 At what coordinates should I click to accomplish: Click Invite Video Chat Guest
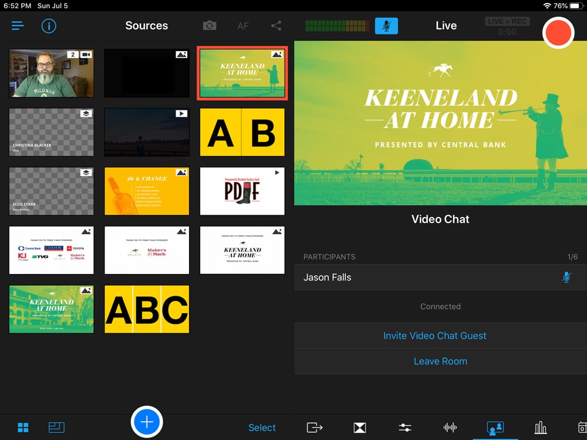[x=434, y=336]
